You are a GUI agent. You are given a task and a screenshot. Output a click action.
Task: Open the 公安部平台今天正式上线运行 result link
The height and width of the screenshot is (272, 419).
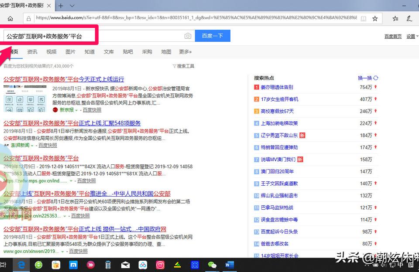click(62, 79)
